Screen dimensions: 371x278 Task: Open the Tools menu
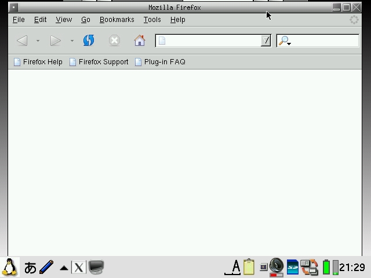[x=152, y=20]
